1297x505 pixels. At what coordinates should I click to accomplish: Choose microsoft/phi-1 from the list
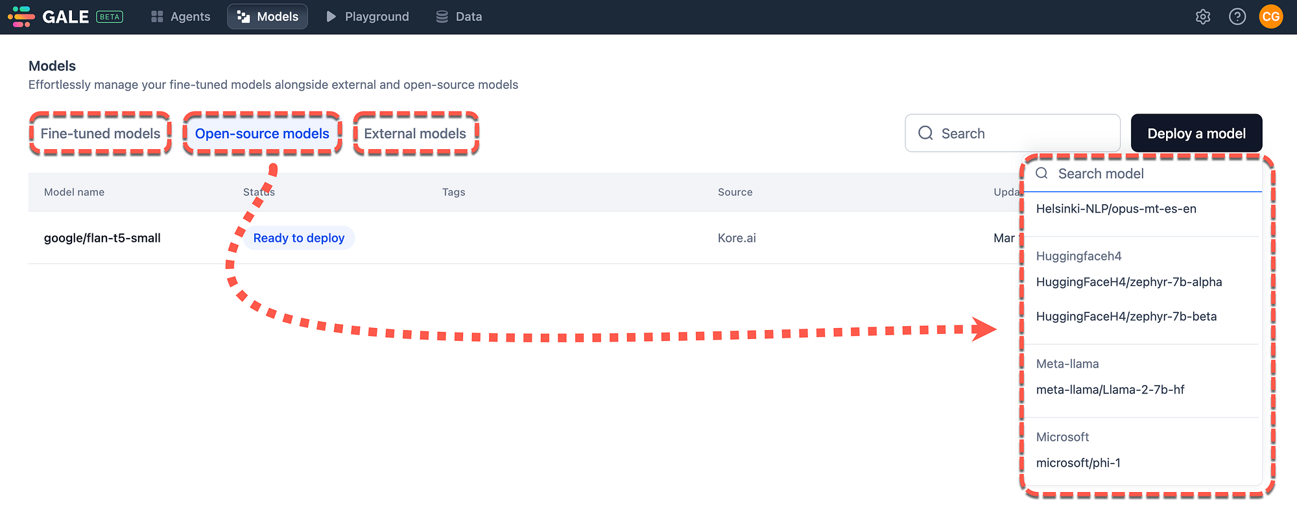tap(1078, 463)
